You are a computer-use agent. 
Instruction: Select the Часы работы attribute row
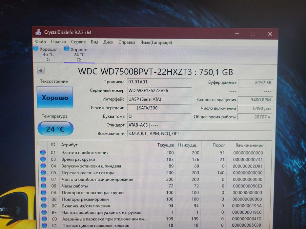click(x=152, y=186)
